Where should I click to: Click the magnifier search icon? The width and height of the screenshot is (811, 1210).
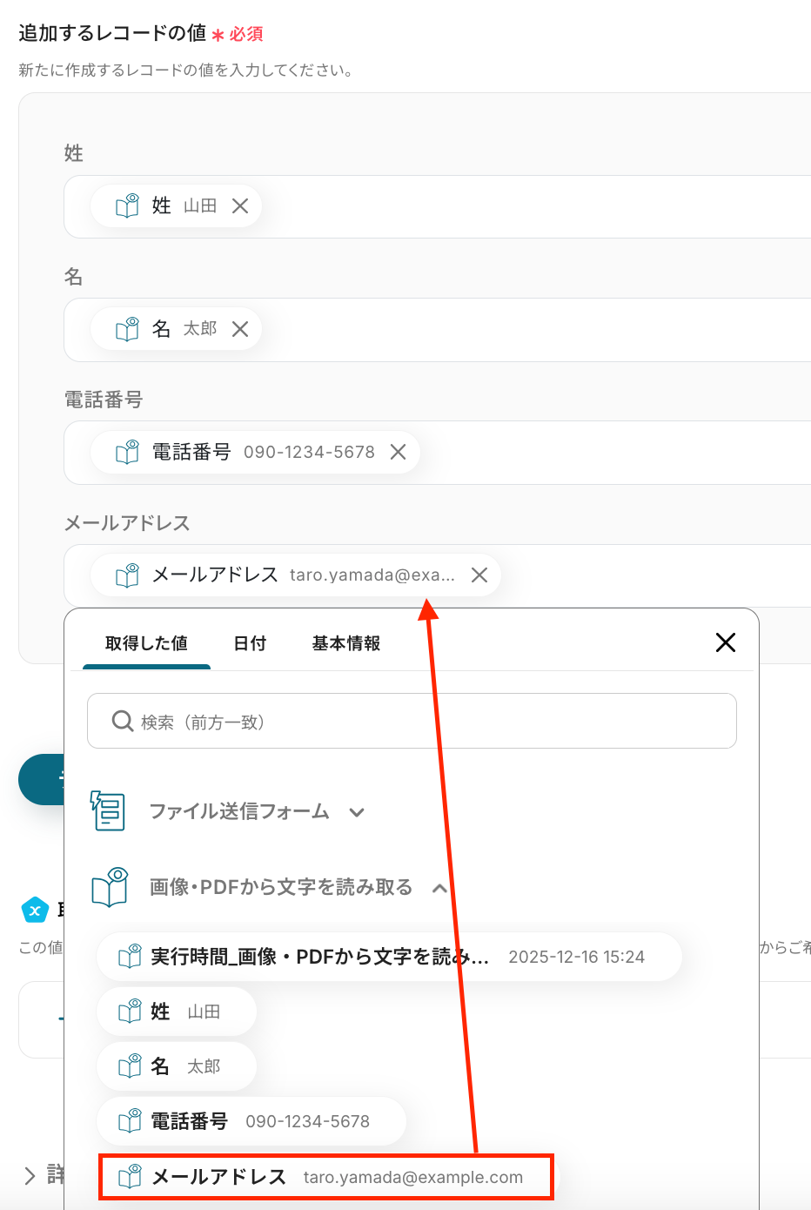[123, 721]
